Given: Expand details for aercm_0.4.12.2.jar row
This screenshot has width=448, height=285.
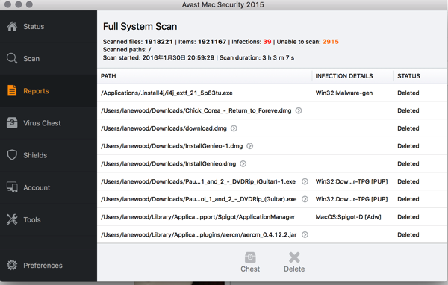Looking at the screenshot, I should pyautogui.click(x=305, y=234).
